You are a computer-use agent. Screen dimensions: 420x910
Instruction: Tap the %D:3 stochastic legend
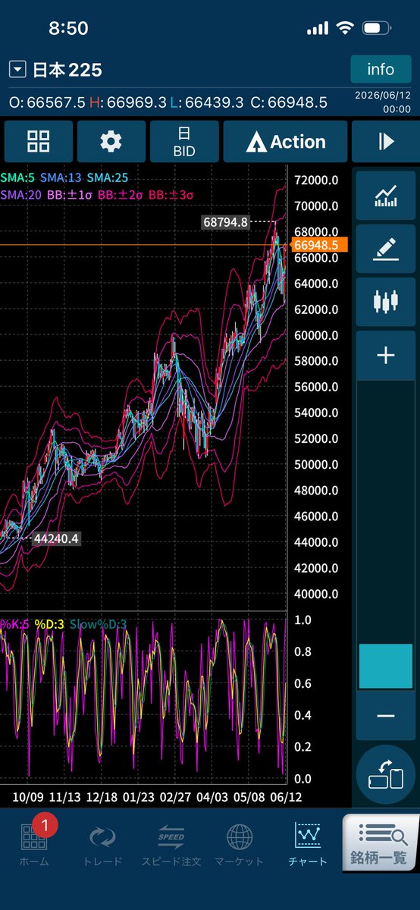tap(49, 624)
